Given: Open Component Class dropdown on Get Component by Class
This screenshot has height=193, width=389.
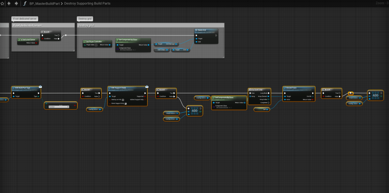Looking at the screenshot, I should (126, 50).
